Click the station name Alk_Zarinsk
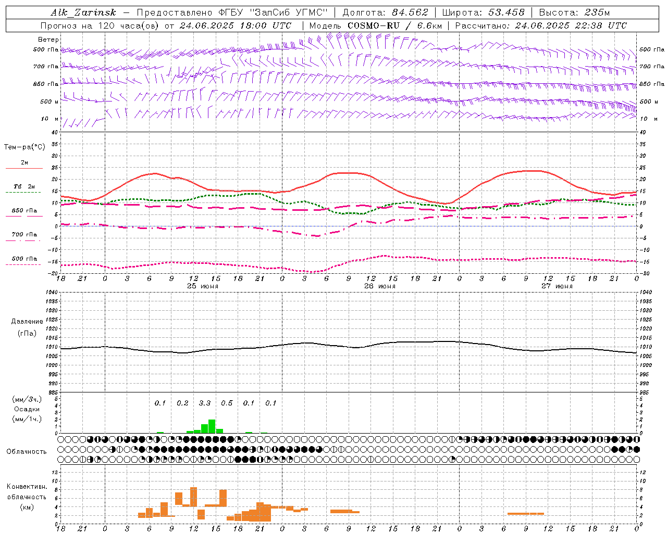Image resolution: width=667 pixels, height=533 pixels. pyautogui.click(x=83, y=12)
